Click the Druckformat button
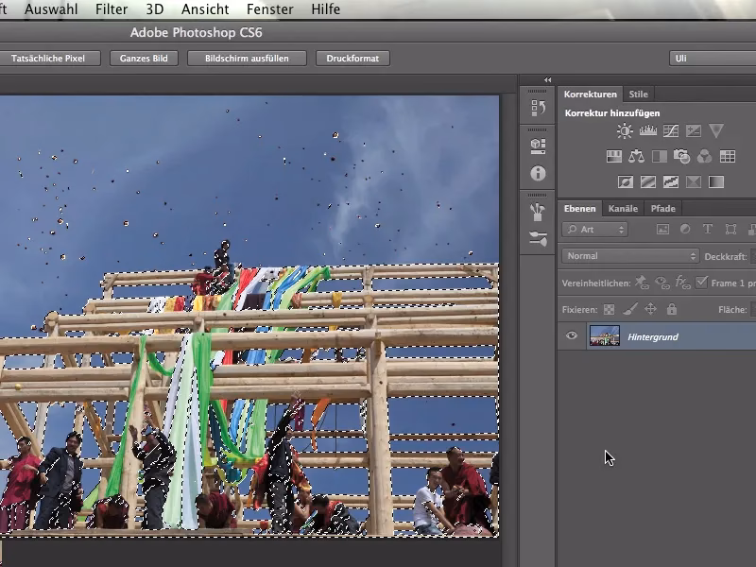Image resolution: width=756 pixels, height=567 pixels. [x=352, y=59]
